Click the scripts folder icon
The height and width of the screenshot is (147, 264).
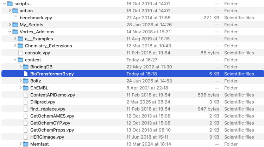10,4
